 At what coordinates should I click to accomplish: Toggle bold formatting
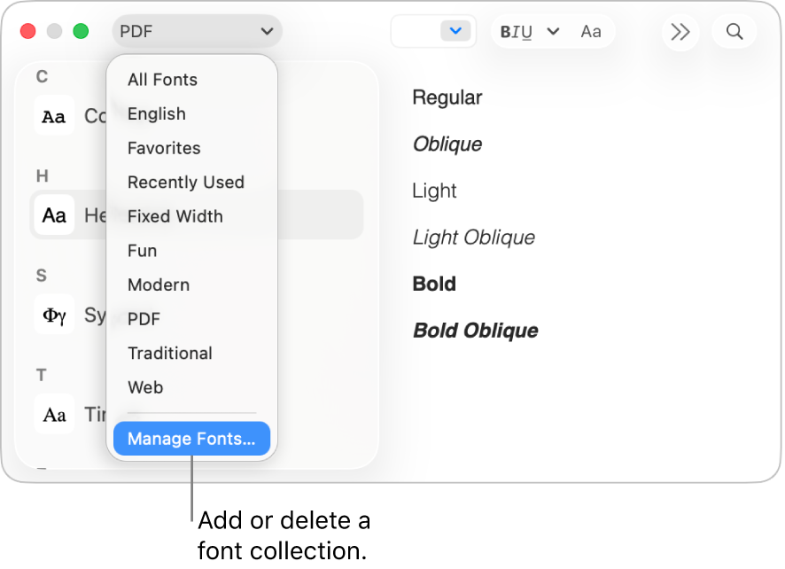504,31
